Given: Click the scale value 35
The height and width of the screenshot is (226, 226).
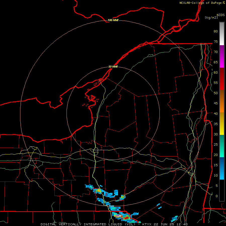Looking at the screenshot, I should coord(216,124).
